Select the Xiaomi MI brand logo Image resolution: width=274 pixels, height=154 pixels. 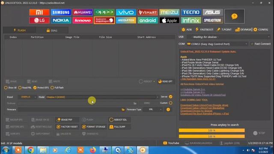(39, 12)
